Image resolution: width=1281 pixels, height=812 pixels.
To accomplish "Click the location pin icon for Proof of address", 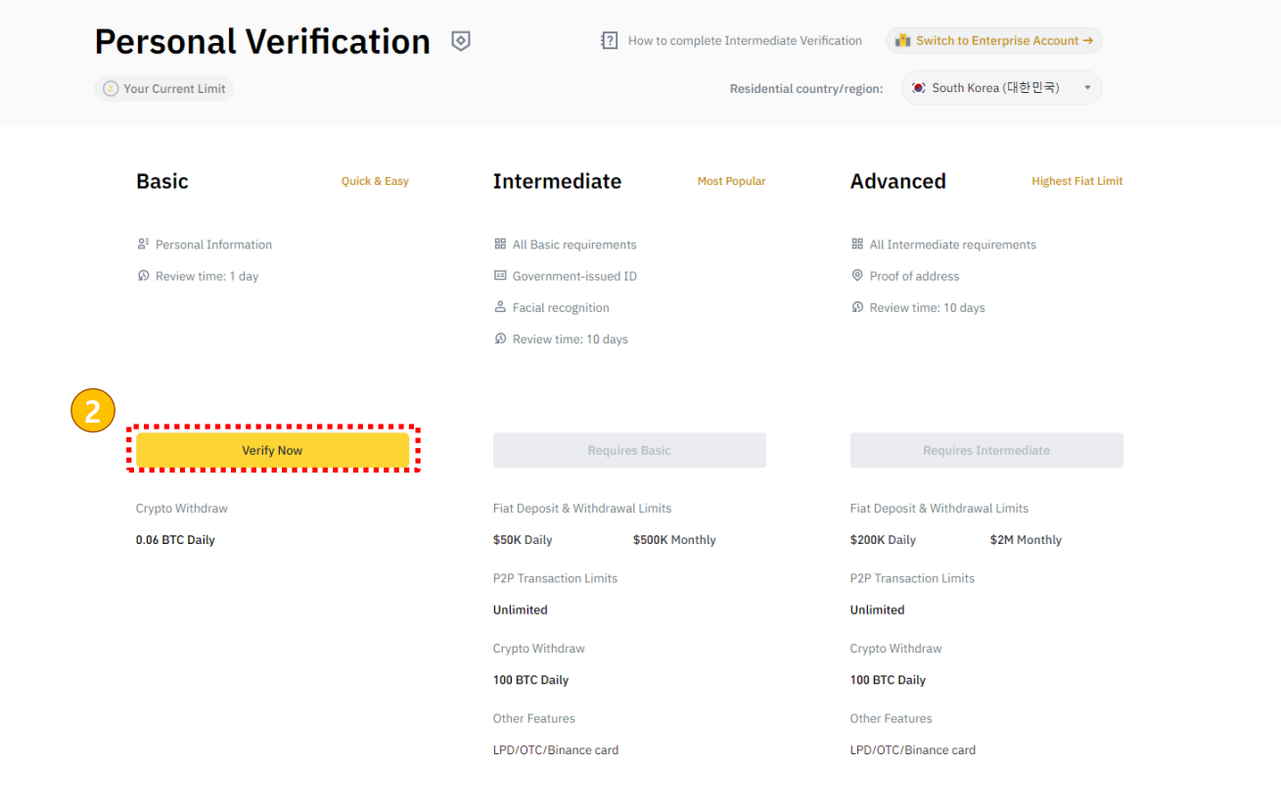I will coord(857,276).
